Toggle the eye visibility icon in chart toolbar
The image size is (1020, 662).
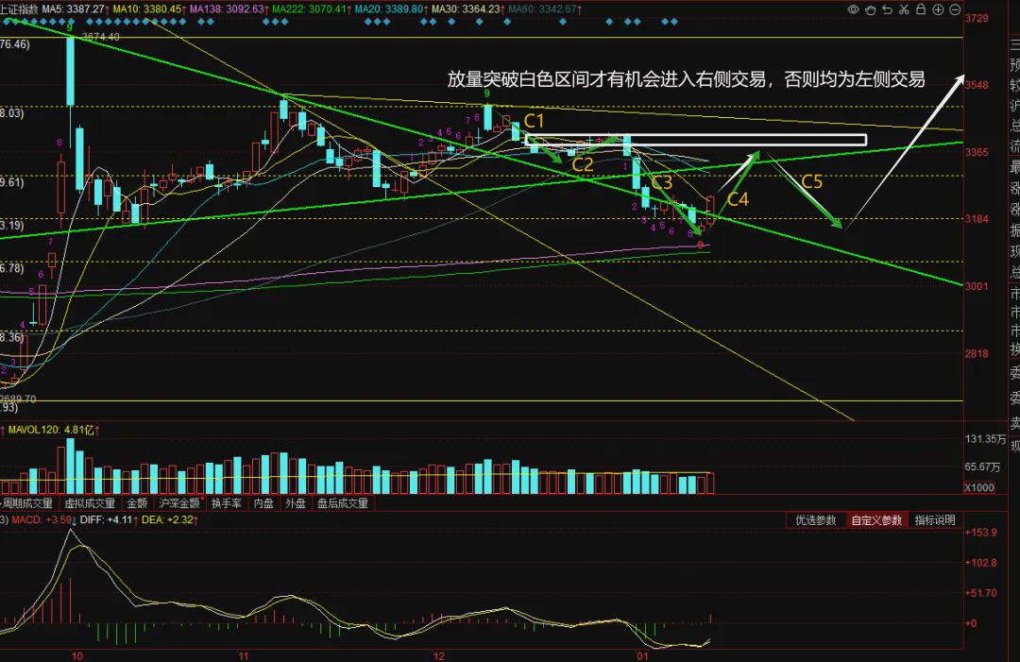pyautogui.click(x=854, y=9)
